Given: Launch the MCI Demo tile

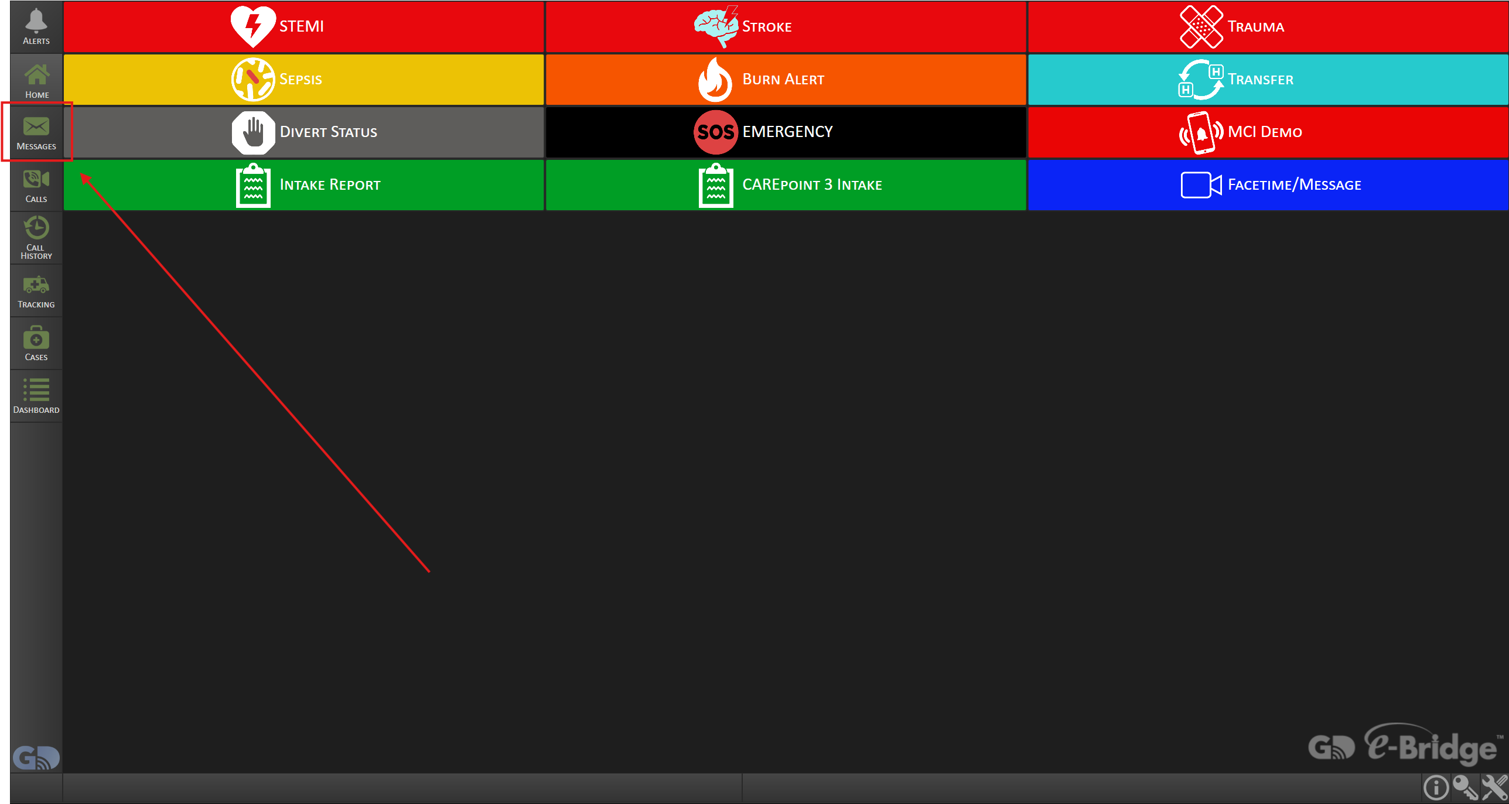Looking at the screenshot, I should [x=1268, y=132].
